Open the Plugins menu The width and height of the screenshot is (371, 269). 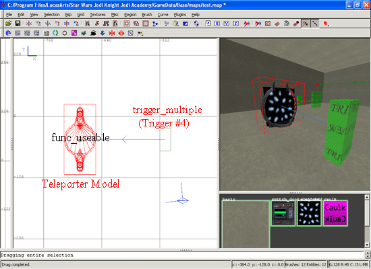pos(180,15)
